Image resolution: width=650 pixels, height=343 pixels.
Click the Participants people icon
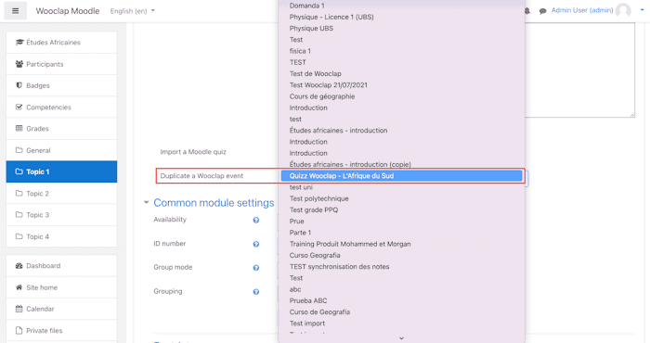(19, 64)
